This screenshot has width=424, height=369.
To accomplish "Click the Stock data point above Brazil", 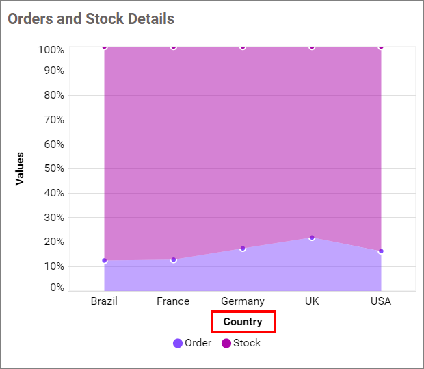I will click(105, 47).
